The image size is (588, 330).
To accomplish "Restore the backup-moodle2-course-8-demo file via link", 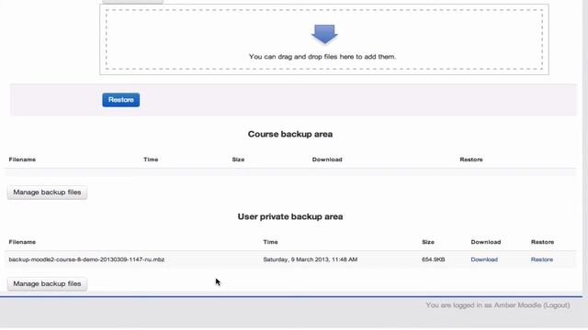I will 542,259.
